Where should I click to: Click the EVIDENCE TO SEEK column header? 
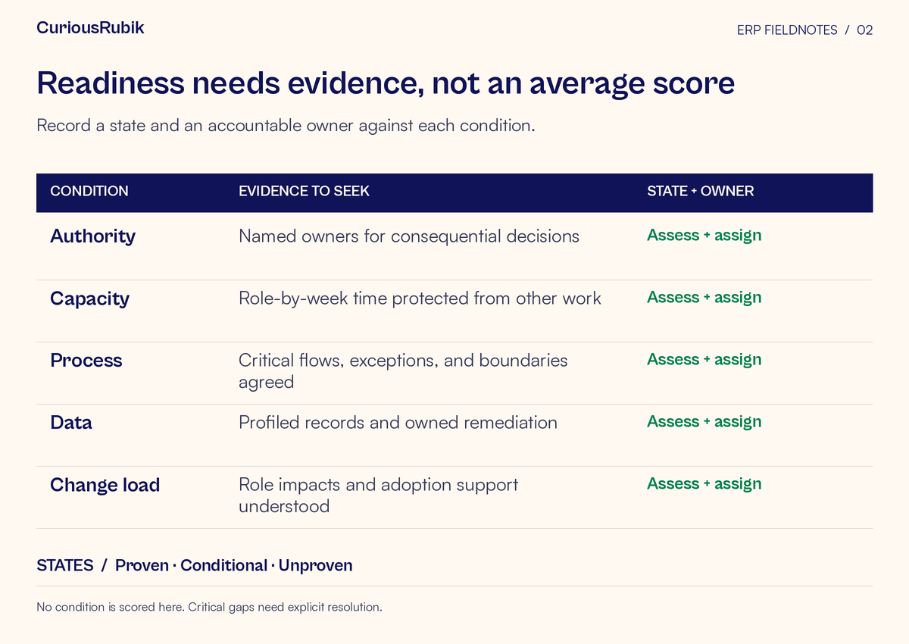click(304, 191)
